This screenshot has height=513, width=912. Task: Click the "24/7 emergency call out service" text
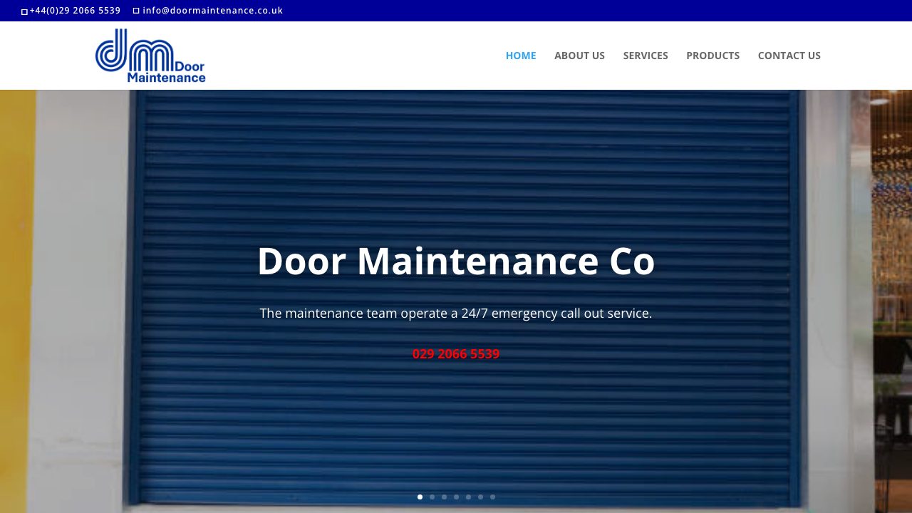(x=555, y=313)
